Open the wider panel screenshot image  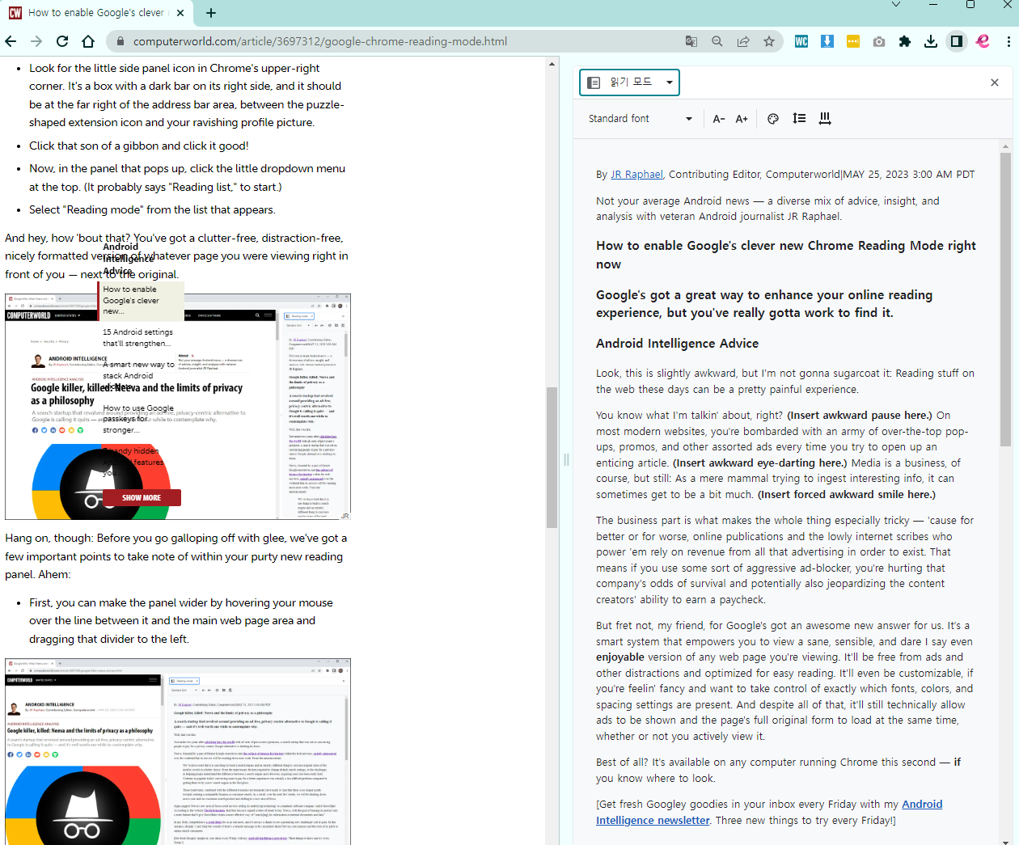point(178,752)
